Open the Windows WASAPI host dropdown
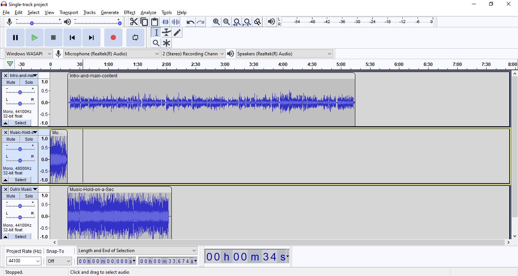This screenshot has height=276, width=518. [29, 53]
